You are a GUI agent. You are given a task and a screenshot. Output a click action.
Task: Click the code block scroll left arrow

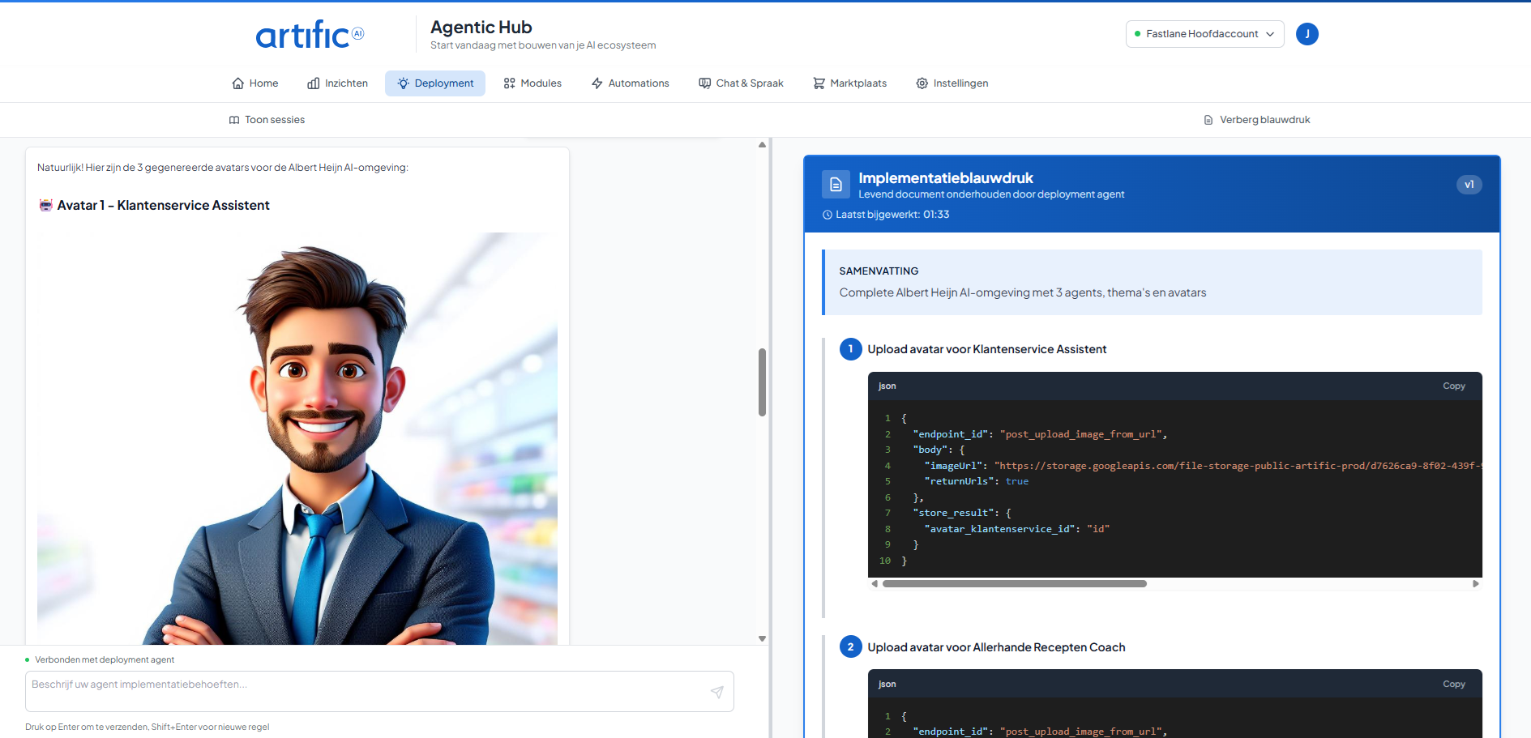(875, 583)
